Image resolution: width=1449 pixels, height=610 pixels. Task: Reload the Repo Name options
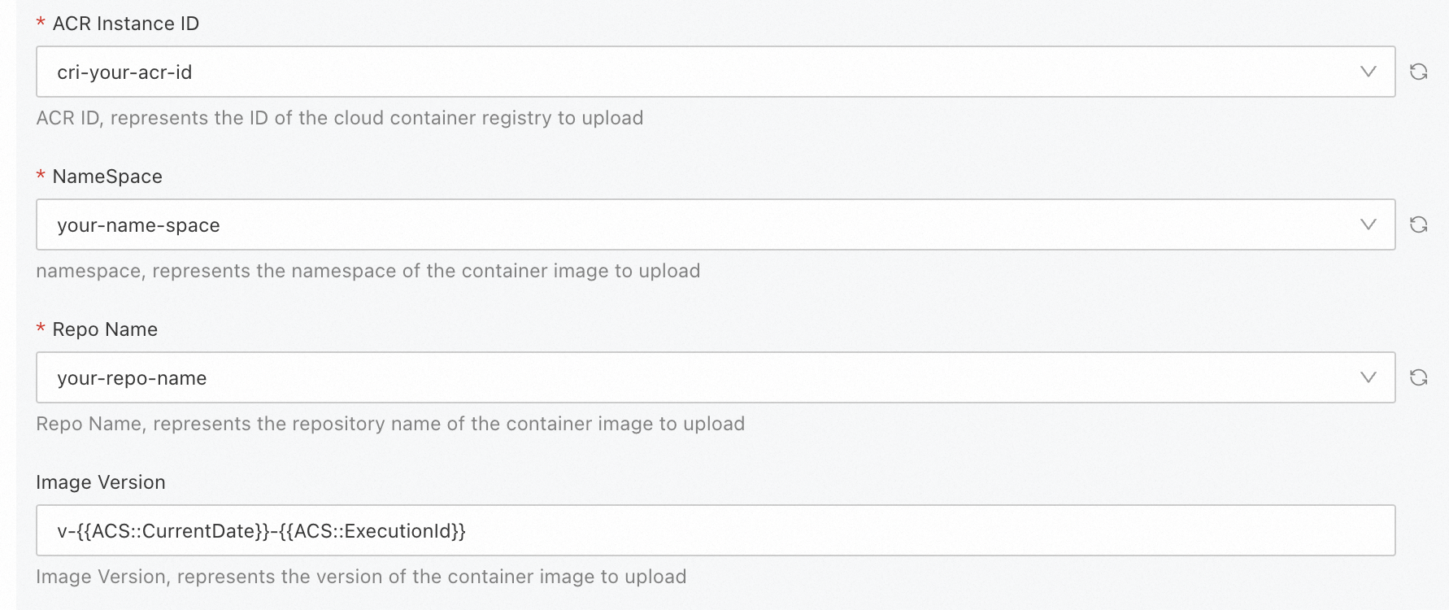point(1418,377)
